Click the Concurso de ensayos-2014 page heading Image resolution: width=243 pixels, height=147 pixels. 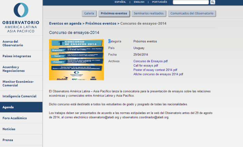(74, 33)
